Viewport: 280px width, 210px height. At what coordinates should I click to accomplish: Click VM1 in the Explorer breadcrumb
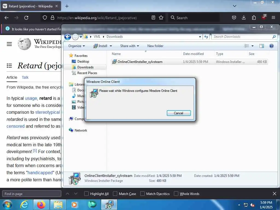click(97, 37)
